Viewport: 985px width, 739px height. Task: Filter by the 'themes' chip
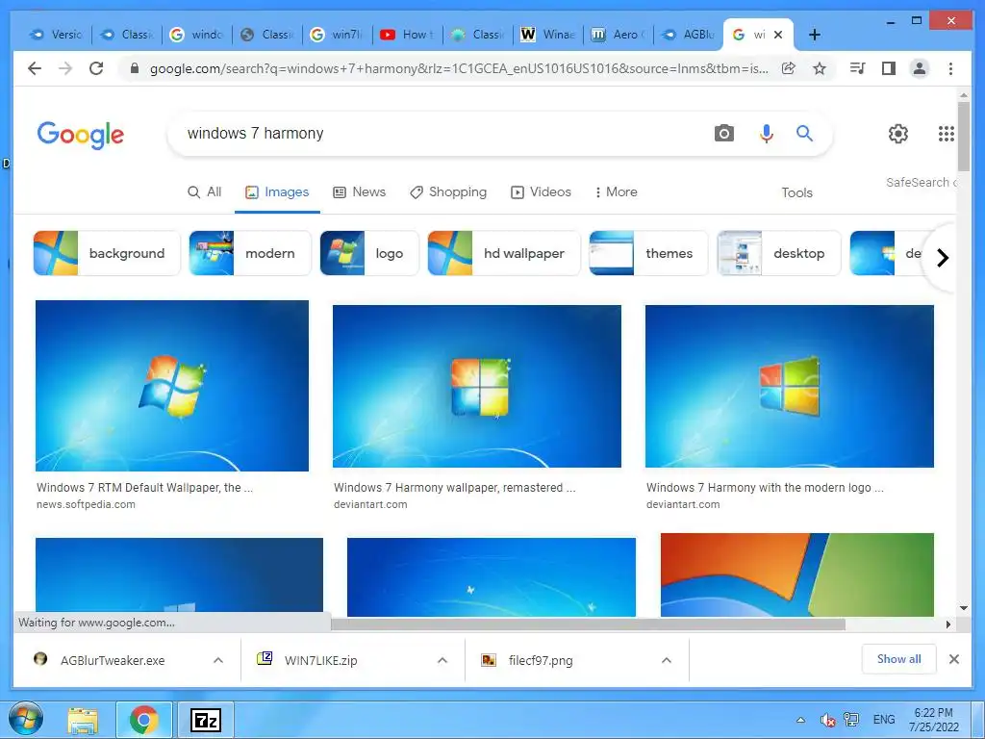[648, 253]
